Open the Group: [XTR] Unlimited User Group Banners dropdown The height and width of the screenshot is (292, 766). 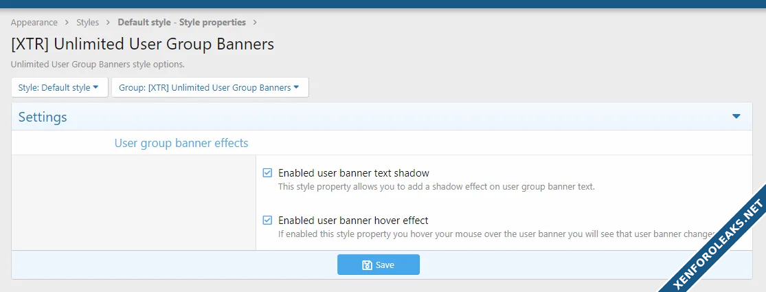[x=210, y=88]
